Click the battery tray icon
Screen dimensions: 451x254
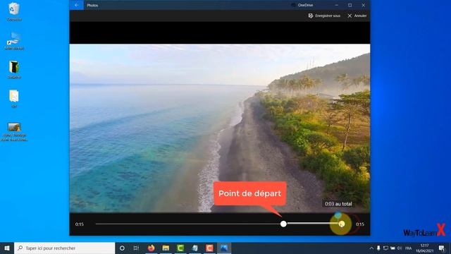(393, 248)
